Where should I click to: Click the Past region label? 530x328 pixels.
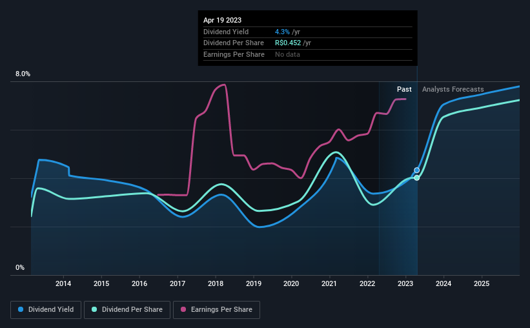coord(404,89)
